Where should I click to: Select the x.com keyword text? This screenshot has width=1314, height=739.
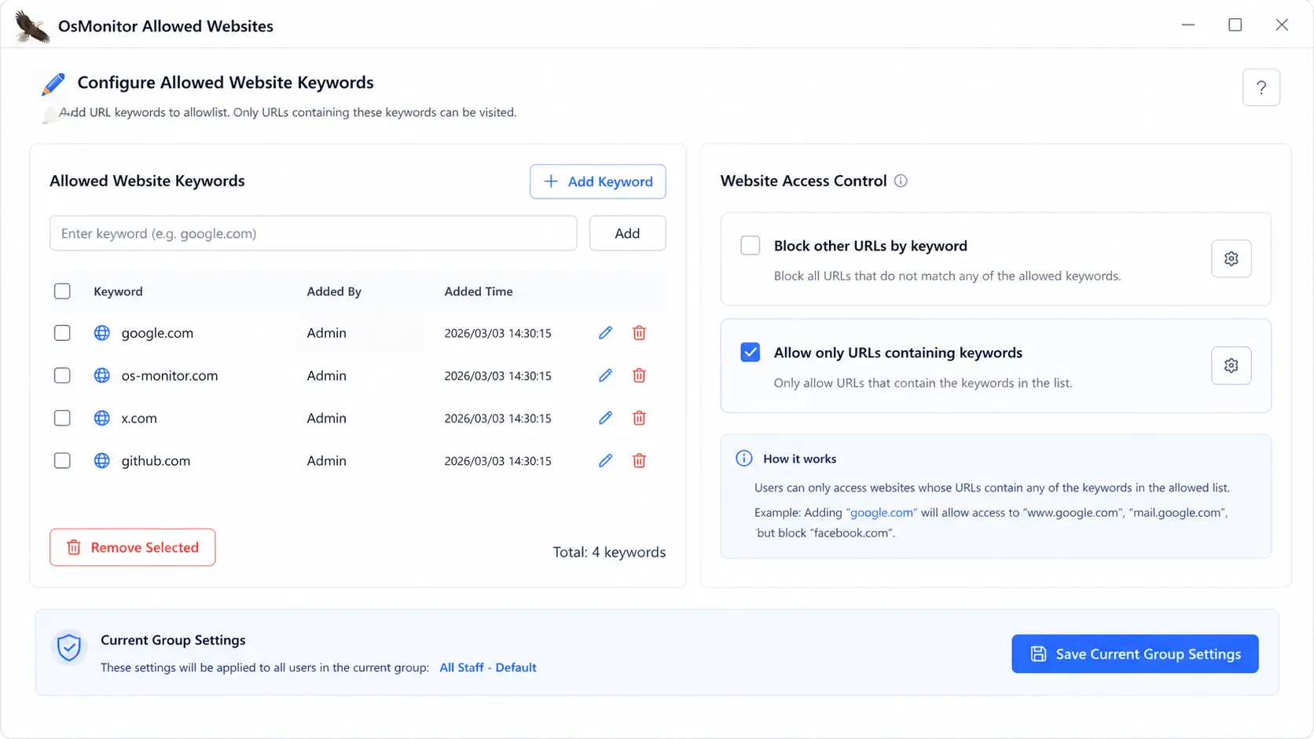point(139,418)
